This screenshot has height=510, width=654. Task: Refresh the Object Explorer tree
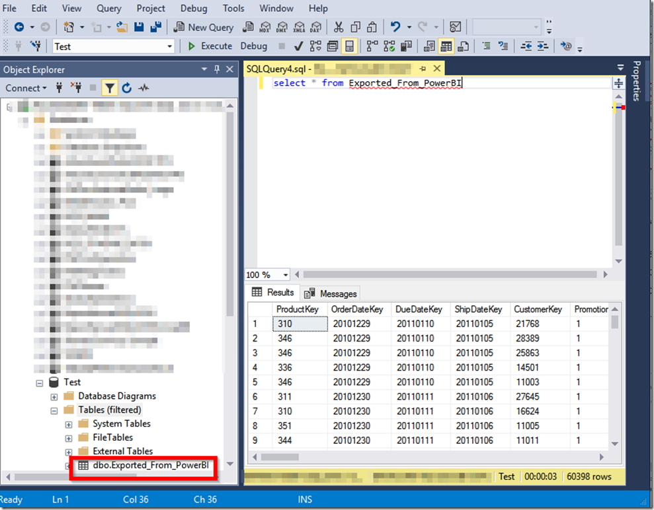point(127,88)
